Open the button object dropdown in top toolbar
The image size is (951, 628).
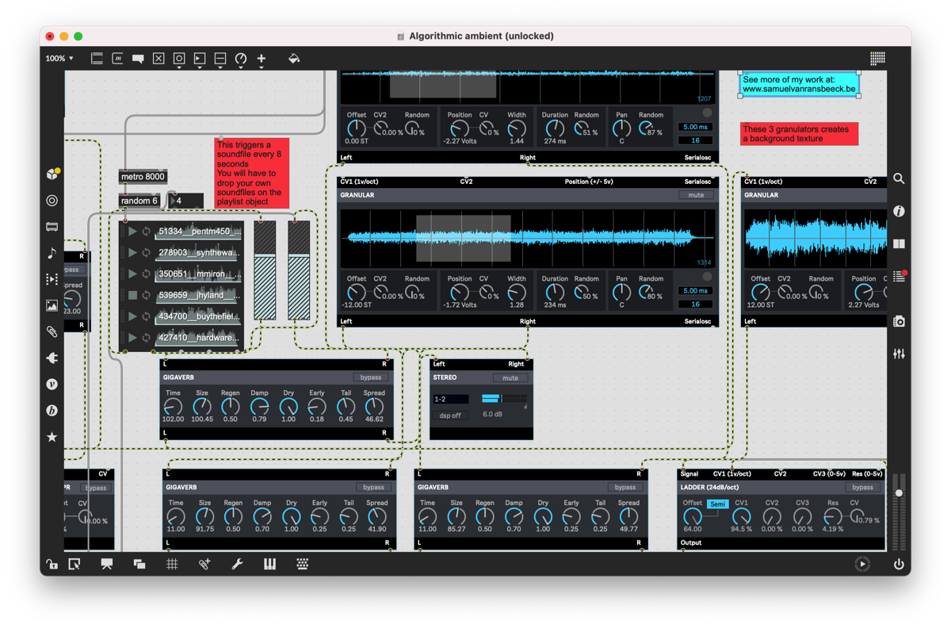point(179,59)
